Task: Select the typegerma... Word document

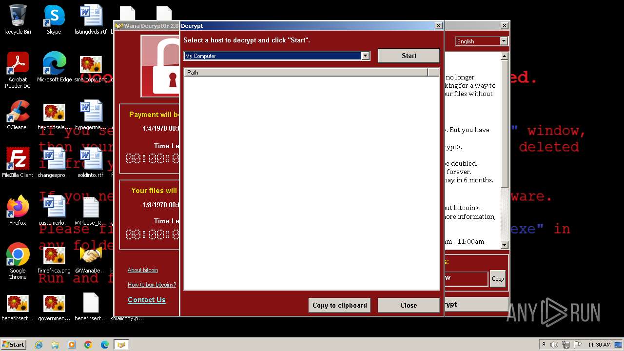Action: pyautogui.click(x=91, y=115)
